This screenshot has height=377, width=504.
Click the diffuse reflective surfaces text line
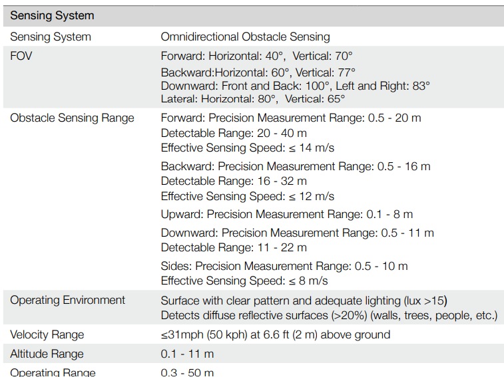coord(328,314)
